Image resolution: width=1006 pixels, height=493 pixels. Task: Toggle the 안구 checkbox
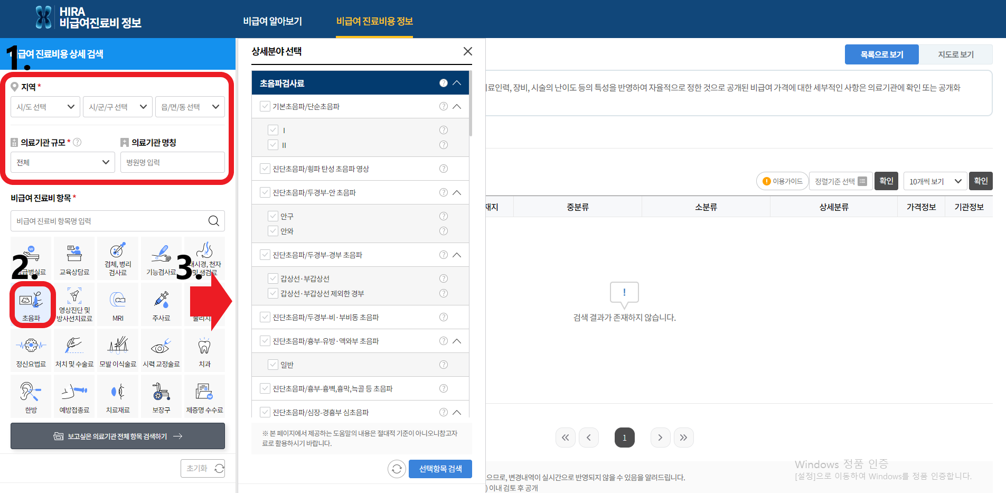[x=273, y=216]
